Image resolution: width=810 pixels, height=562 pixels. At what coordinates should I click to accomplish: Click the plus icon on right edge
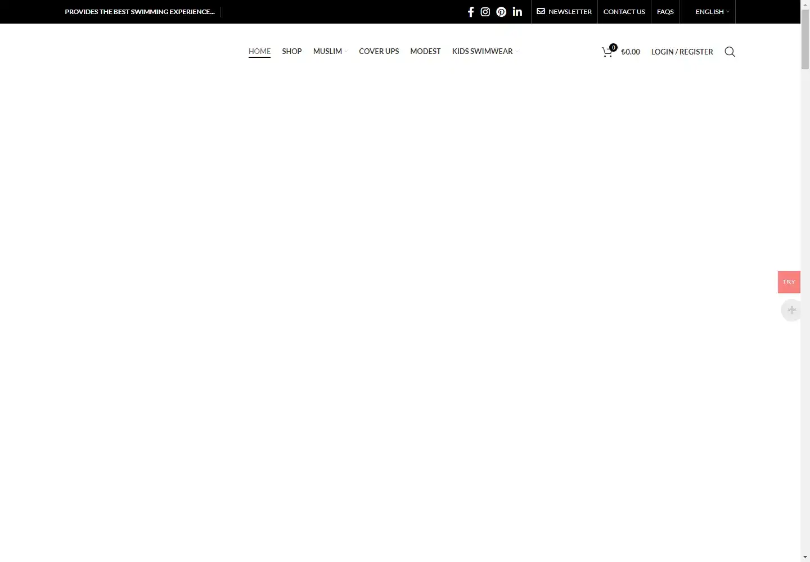click(x=791, y=310)
